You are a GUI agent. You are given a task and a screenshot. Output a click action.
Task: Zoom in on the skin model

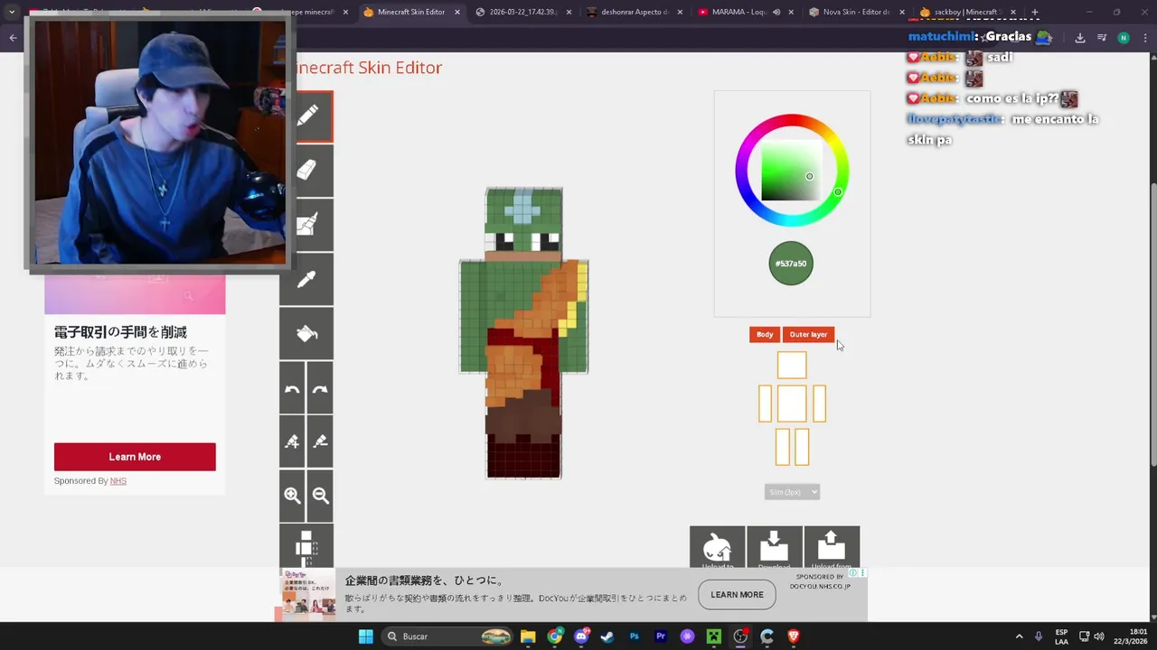[292, 496]
